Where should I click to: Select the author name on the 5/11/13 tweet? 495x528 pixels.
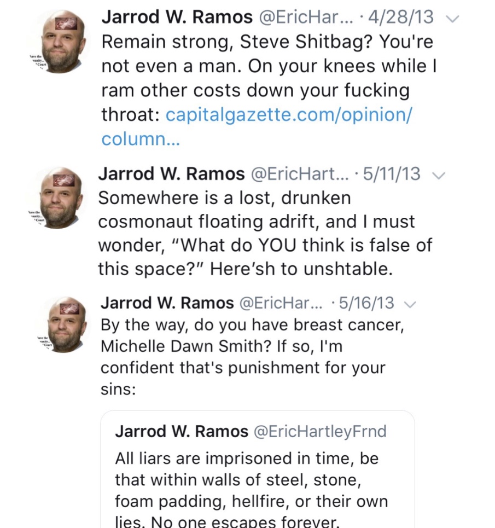coord(171,174)
